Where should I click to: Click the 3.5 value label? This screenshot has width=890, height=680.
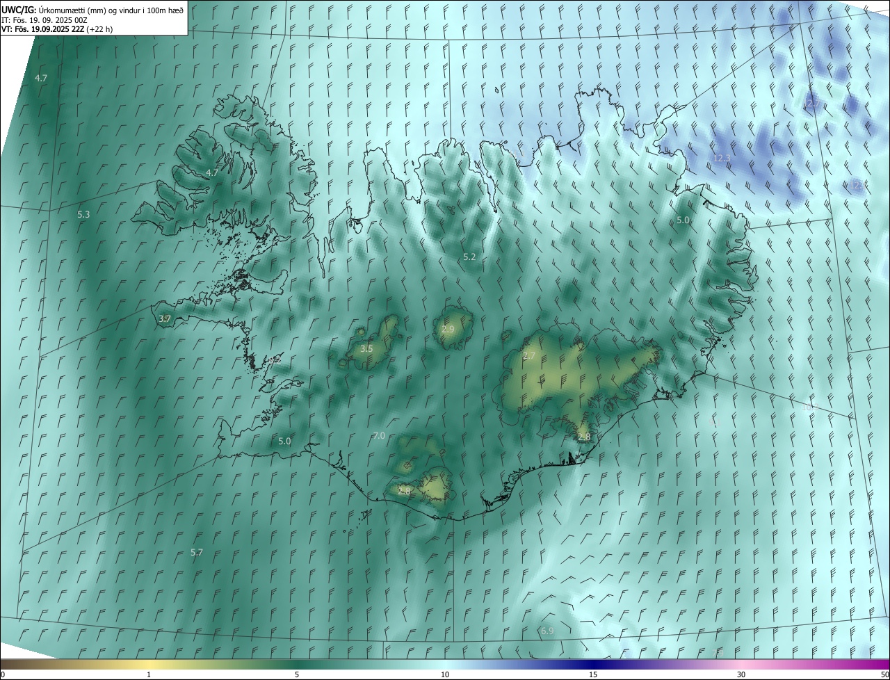[x=366, y=348]
